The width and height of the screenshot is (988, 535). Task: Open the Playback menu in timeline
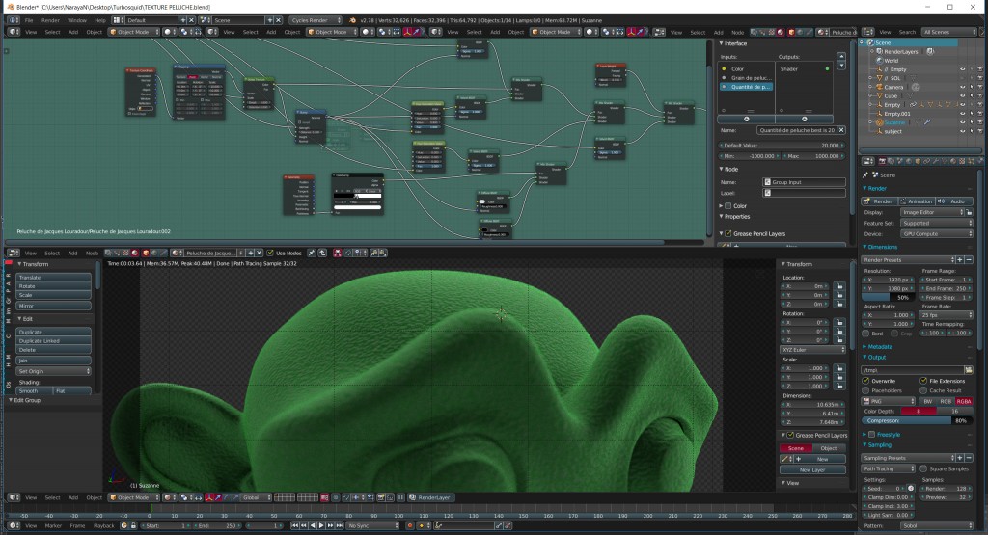(x=104, y=525)
